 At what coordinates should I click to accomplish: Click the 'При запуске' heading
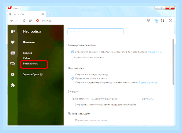[76, 68]
